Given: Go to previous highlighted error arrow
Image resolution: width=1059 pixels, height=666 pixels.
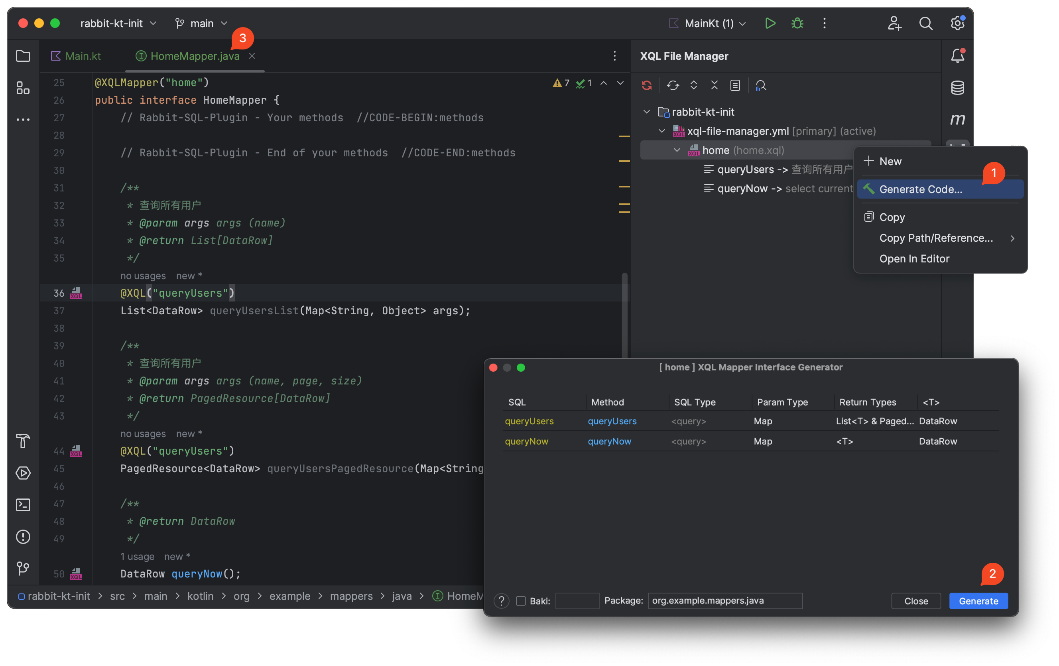Looking at the screenshot, I should click(x=604, y=83).
